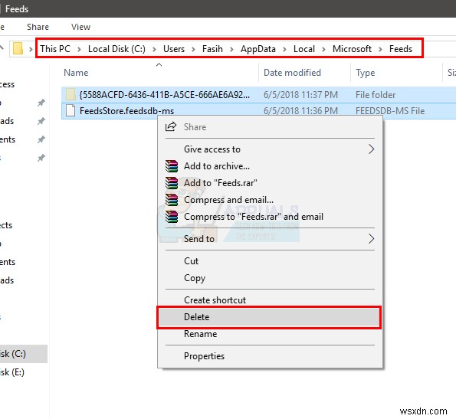Click the pin icon next to the first 'ents' sidebar item
456x419 pixels.
point(41,139)
